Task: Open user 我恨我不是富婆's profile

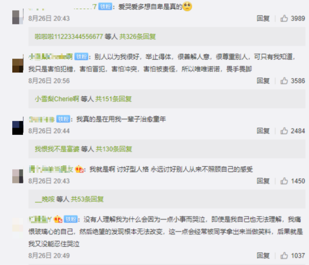Action: point(57,149)
